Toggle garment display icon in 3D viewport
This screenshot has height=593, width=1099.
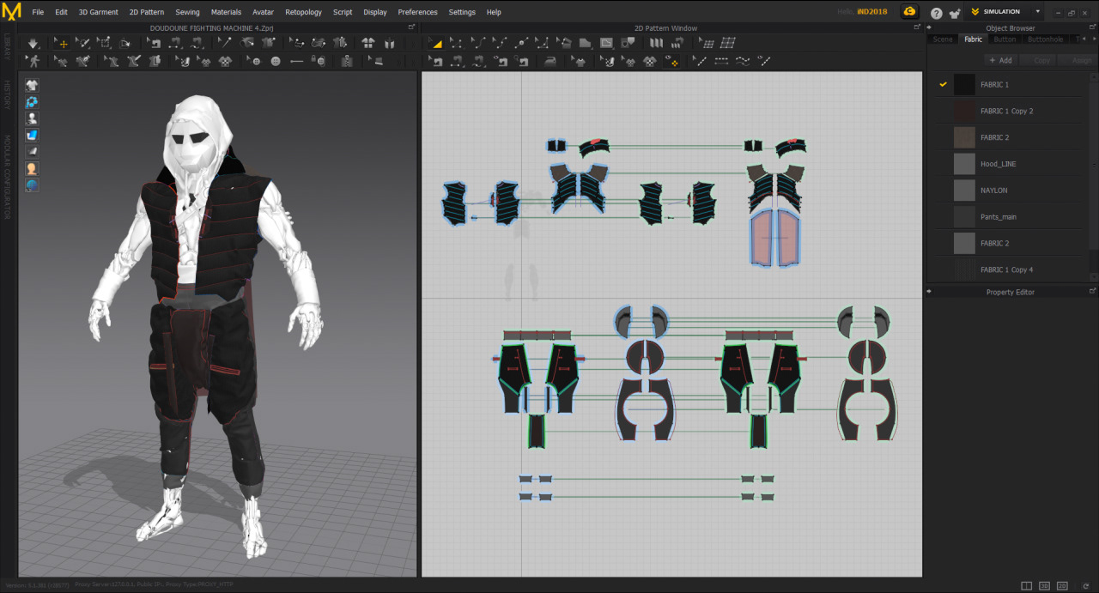[x=32, y=85]
